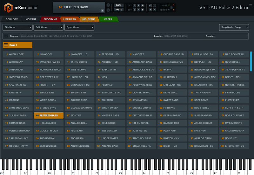Toggle the red HOST indicator light
Viewport: 254px width, 175px height.
[x=173, y=5]
